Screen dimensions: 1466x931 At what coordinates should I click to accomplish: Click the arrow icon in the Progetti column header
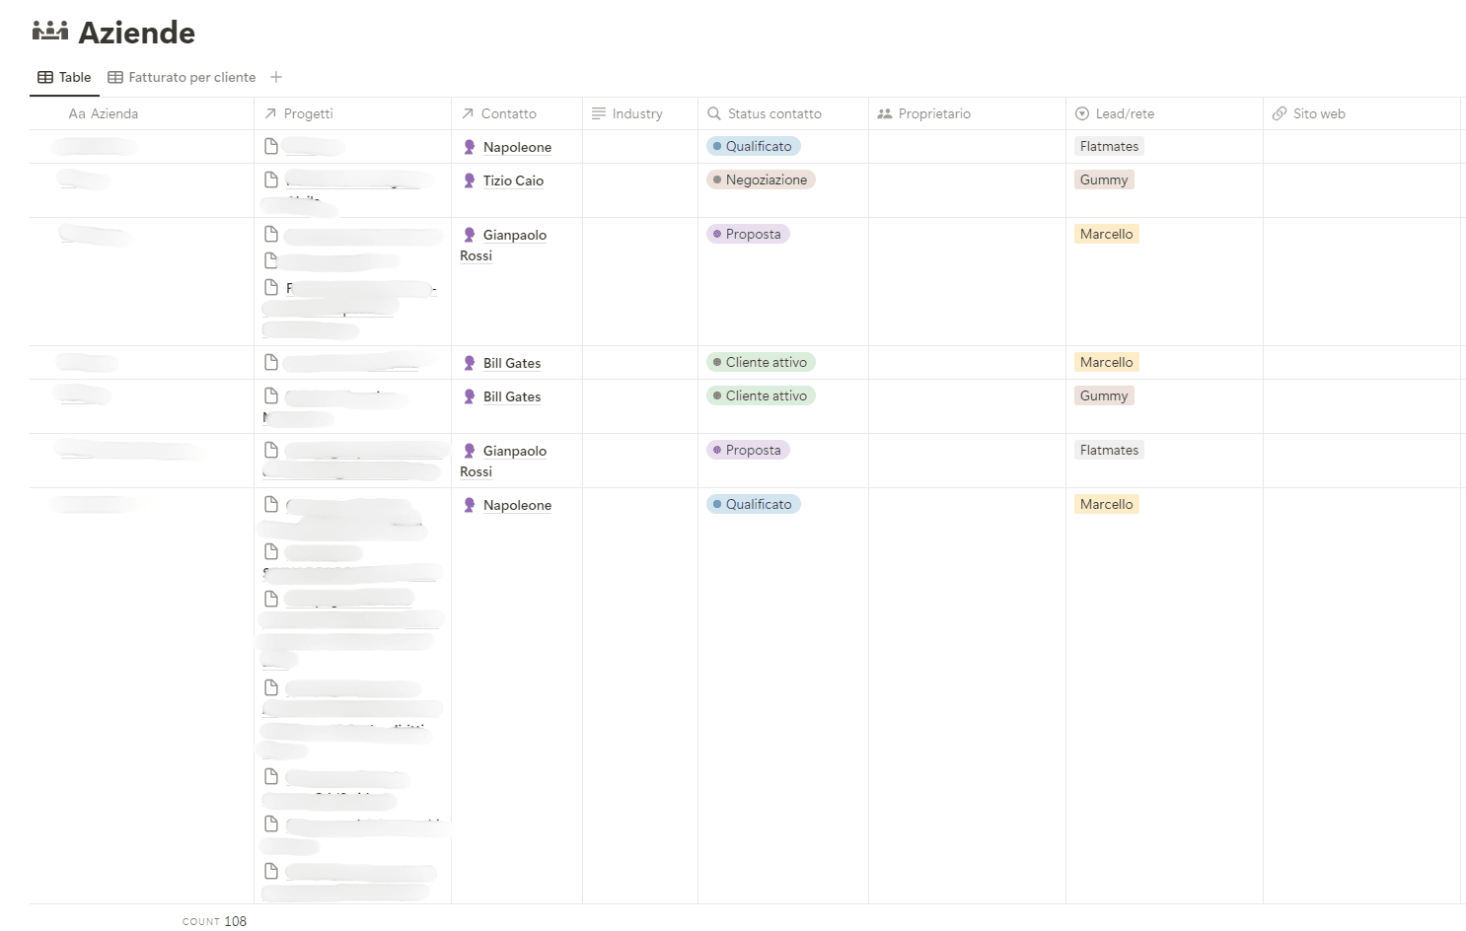point(268,113)
